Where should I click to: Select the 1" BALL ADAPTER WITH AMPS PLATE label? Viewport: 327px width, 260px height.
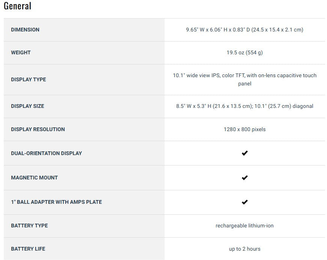tap(56, 202)
